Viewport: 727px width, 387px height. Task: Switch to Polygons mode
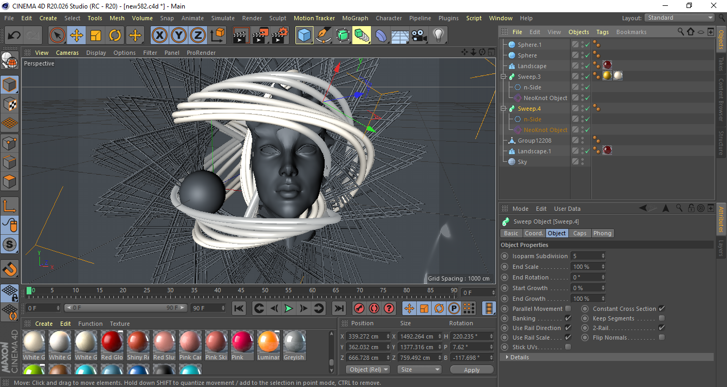tap(10, 182)
